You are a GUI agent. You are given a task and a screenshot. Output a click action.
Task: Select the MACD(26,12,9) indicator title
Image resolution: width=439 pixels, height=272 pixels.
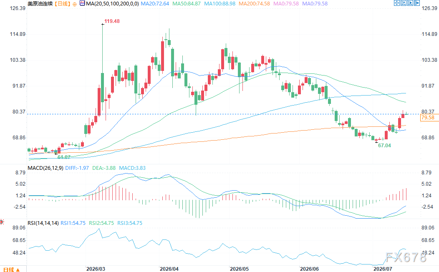(45, 168)
